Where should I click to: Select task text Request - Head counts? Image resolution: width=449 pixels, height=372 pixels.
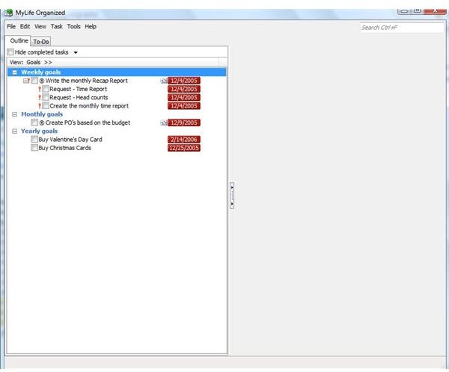pyautogui.click(x=79, y=98)
